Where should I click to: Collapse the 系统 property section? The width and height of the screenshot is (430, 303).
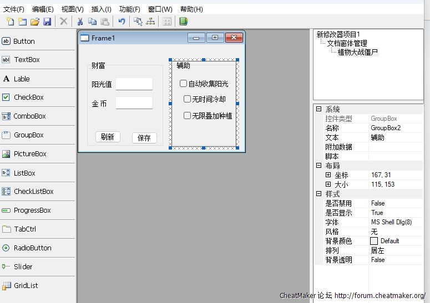319,110
